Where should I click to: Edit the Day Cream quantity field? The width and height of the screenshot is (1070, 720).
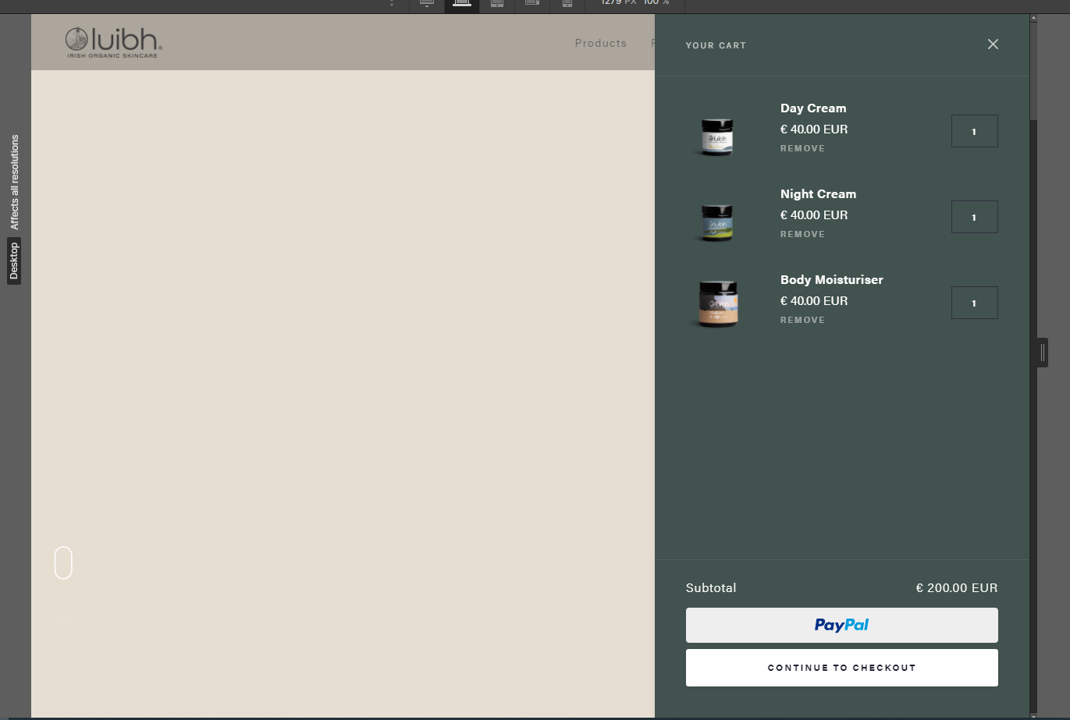(974, 131)
